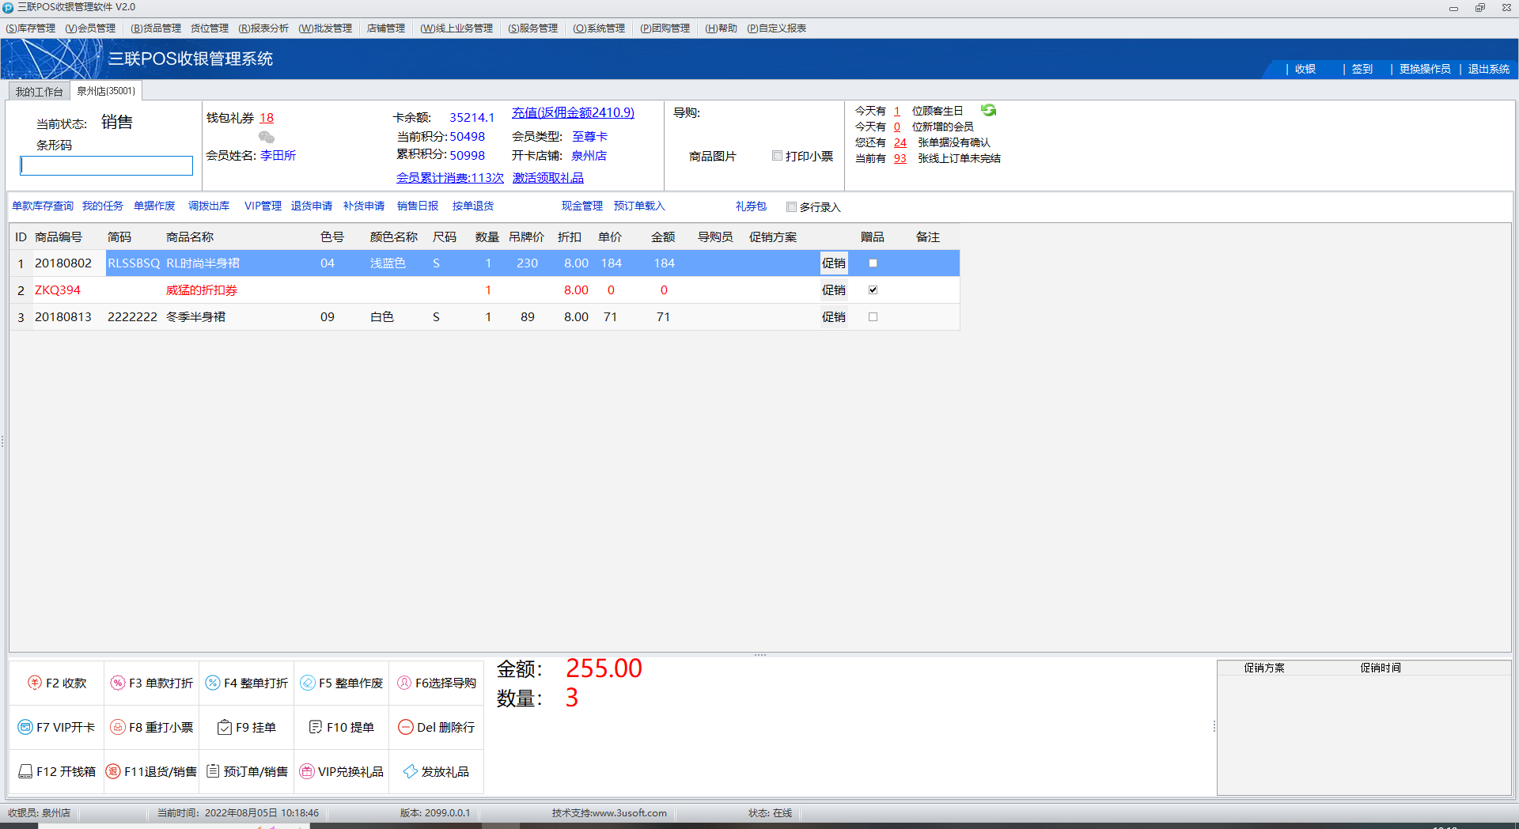Click the F12 开钱箱 cash drawer icon
This screenshot has height=829, width=1519.
25,771
